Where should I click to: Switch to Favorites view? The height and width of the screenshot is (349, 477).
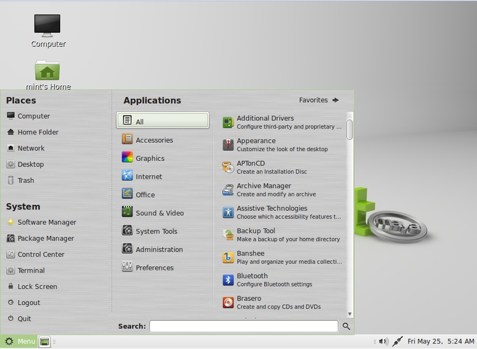(x=319, y=100)
